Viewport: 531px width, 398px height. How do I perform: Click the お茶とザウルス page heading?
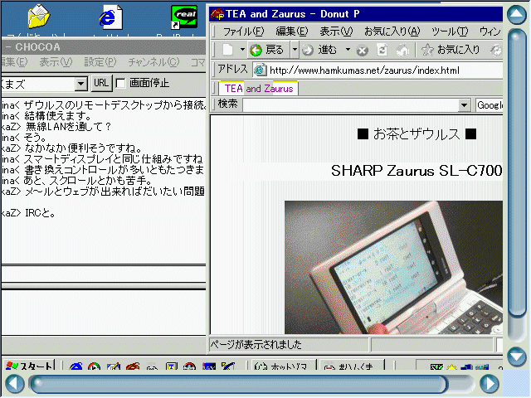click(417, 134)
